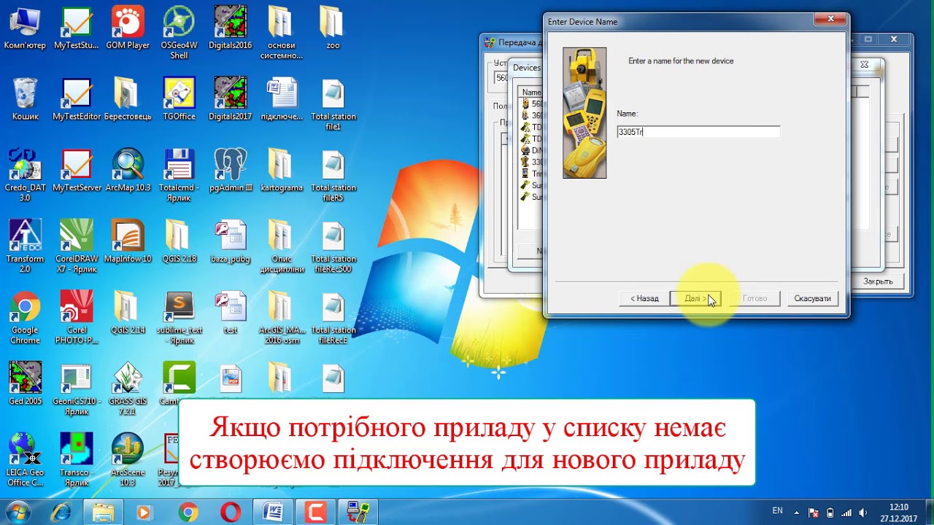Open the Берестовець folder on the desktop
This screenshot has height=525, width=934.
point(128,100)
